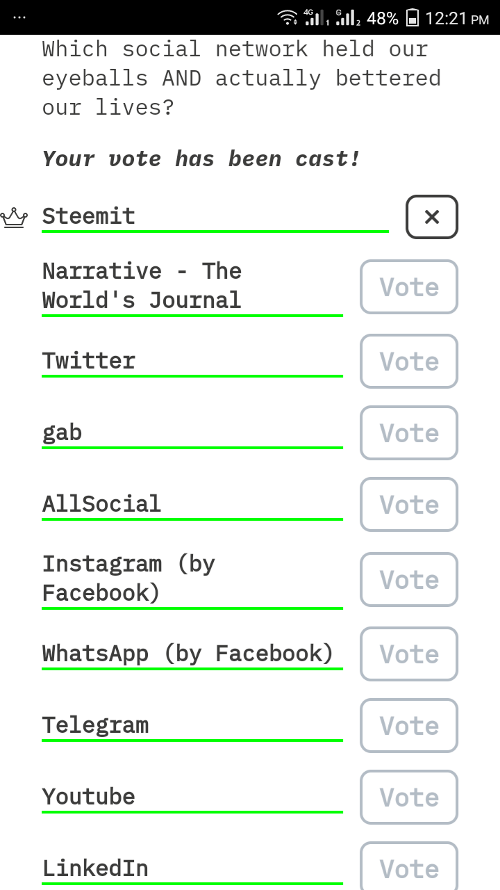Select the Twitter option text
This screenshot has width=500, height=890.
(89, 360)
